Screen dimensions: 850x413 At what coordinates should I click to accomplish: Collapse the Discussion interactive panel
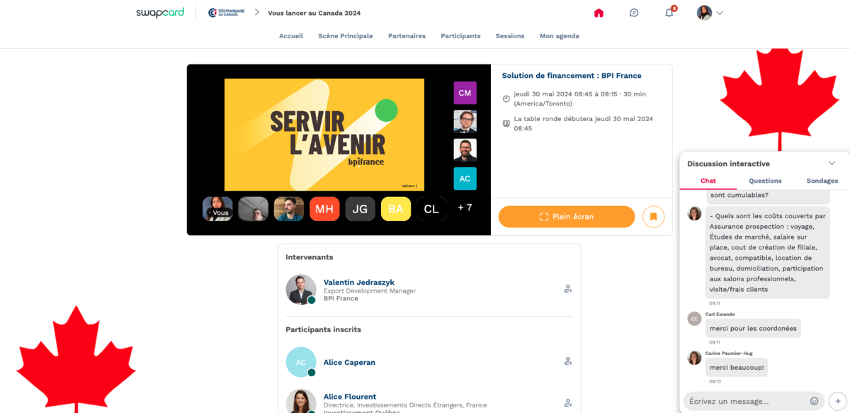coord(832,164)
